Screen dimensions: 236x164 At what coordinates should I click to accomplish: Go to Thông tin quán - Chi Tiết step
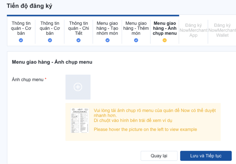78,28
